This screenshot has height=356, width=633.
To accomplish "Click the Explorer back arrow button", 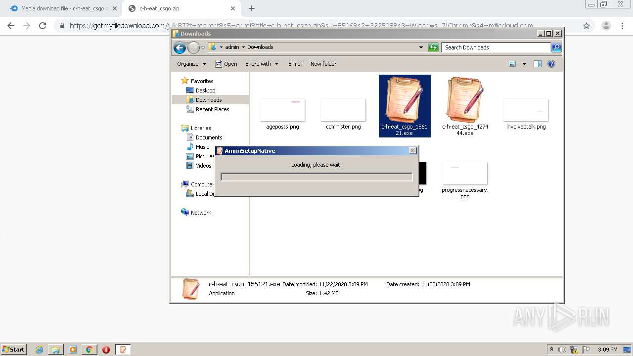I will click(180, 47).
